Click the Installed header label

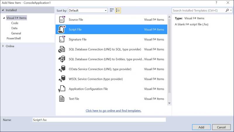click(x=11, y=10)
